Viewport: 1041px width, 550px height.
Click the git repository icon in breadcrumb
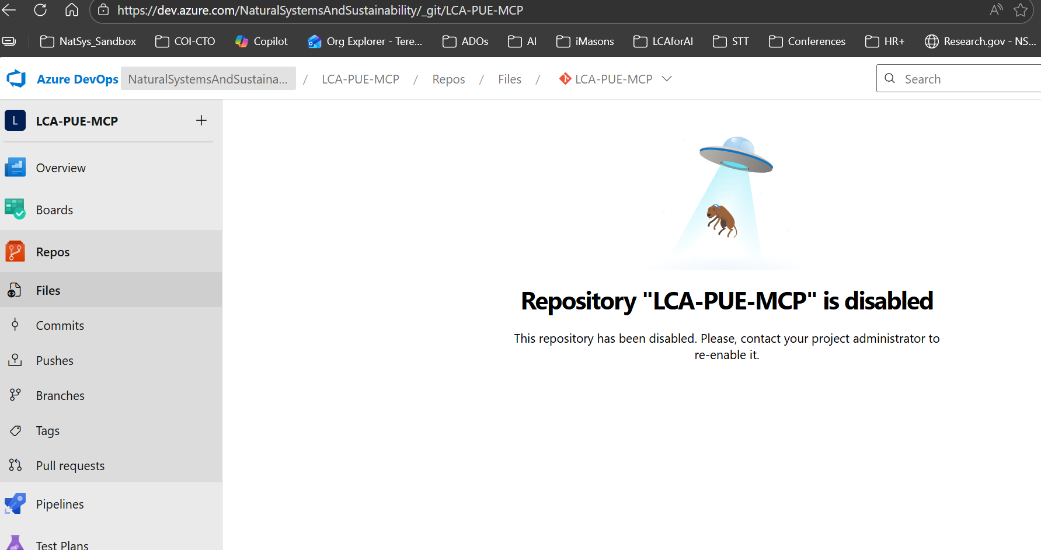[x=565, y=79]
